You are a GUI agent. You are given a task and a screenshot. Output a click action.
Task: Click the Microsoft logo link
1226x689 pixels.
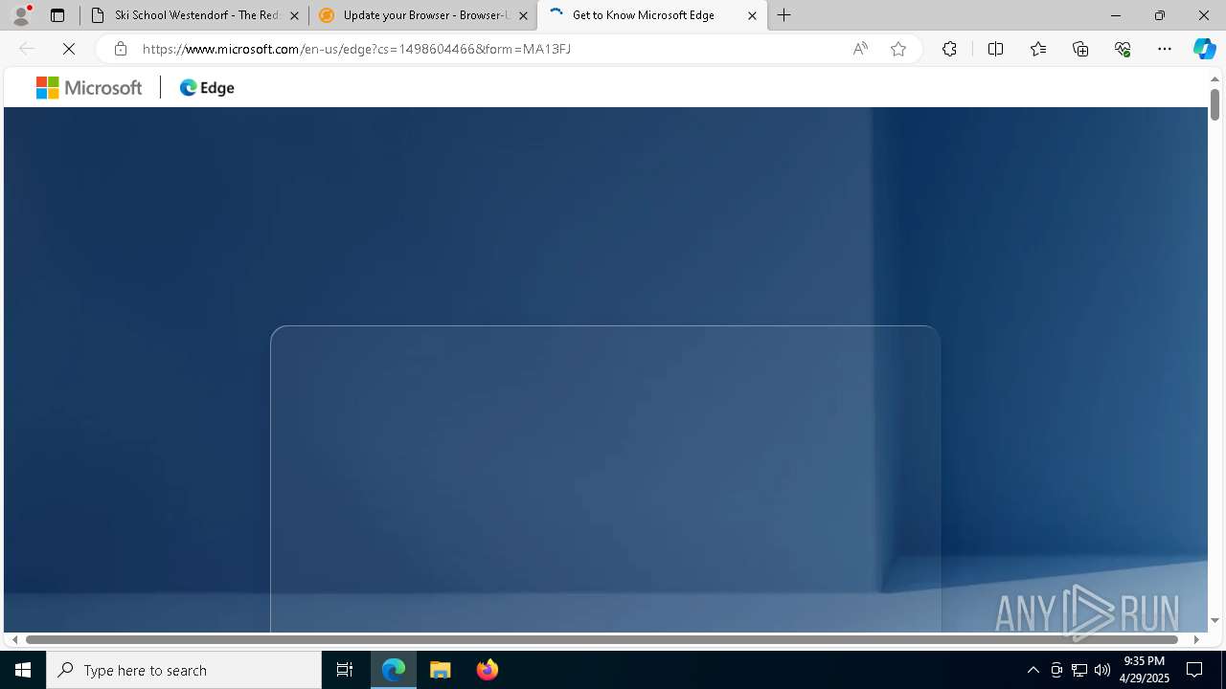(89, 88)
